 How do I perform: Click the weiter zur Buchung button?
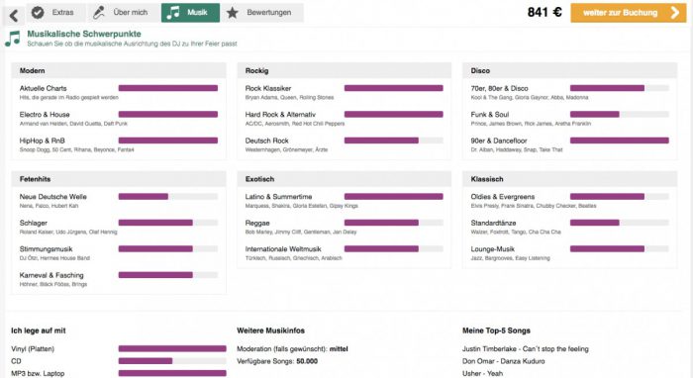coord(628,13)
